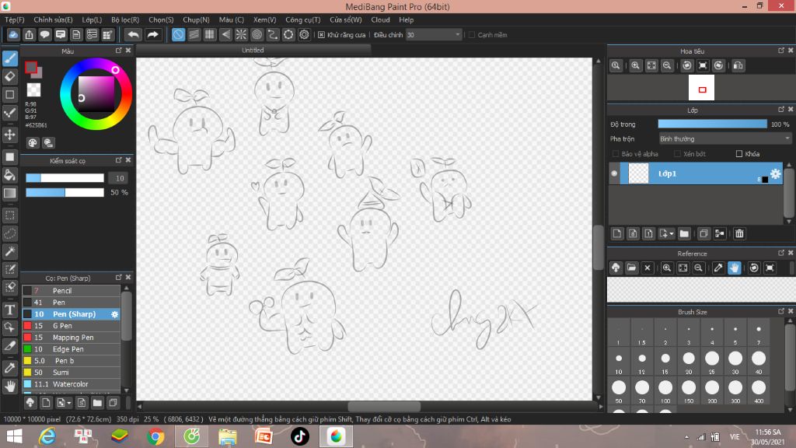Zoom in on the Navigator panel
Image resolution: width=796 pixels, height=448 pixels.
pos(635,65)
